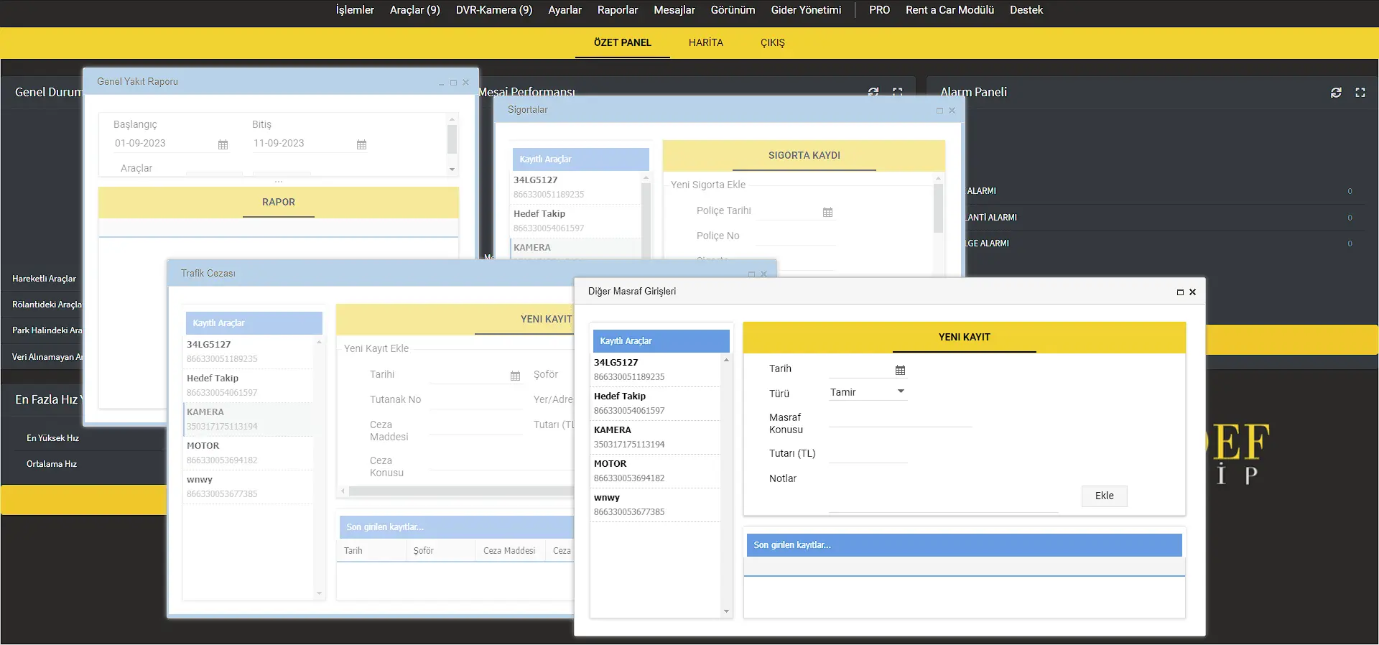Click the Tutarı (TL) input field
The height and width of the screenshot is (645, 1379).
[x=868, y=453]
